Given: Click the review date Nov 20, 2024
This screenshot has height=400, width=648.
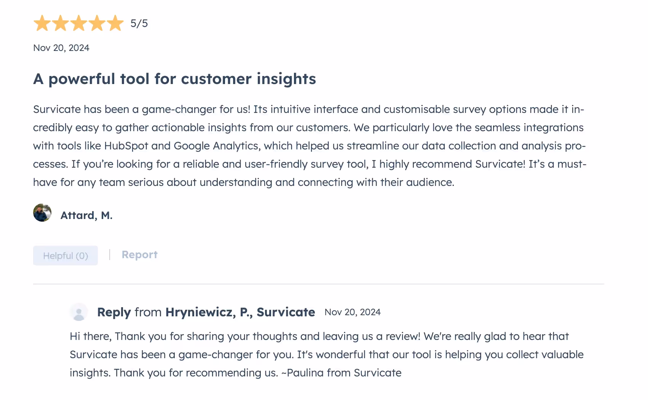Looking at the screenshot, I should click(61, 48).
